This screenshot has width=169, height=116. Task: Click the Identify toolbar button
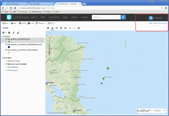click(23, 23)
